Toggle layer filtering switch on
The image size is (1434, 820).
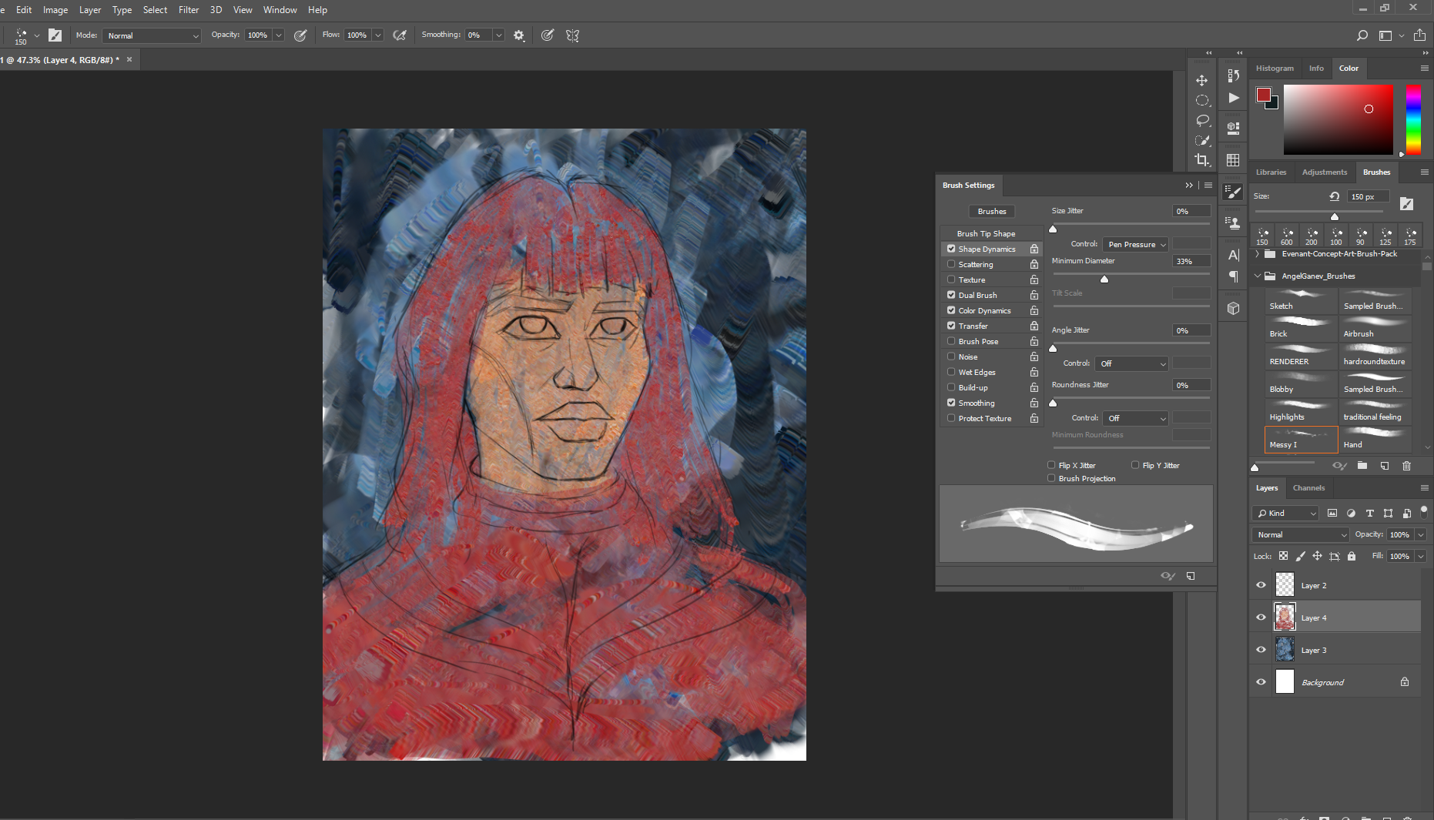(x=1424, y=511)
